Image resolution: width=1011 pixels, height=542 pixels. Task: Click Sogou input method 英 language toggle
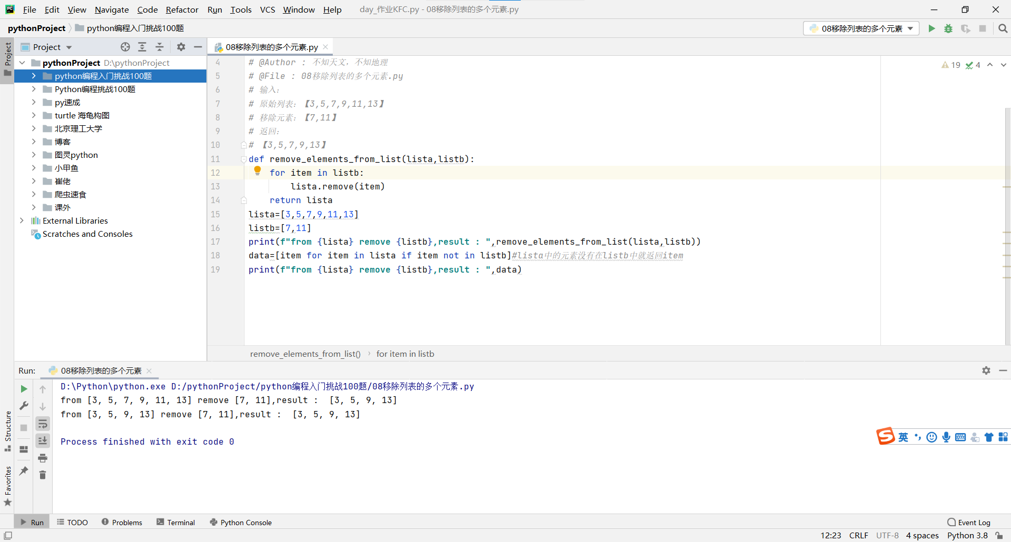903,437
